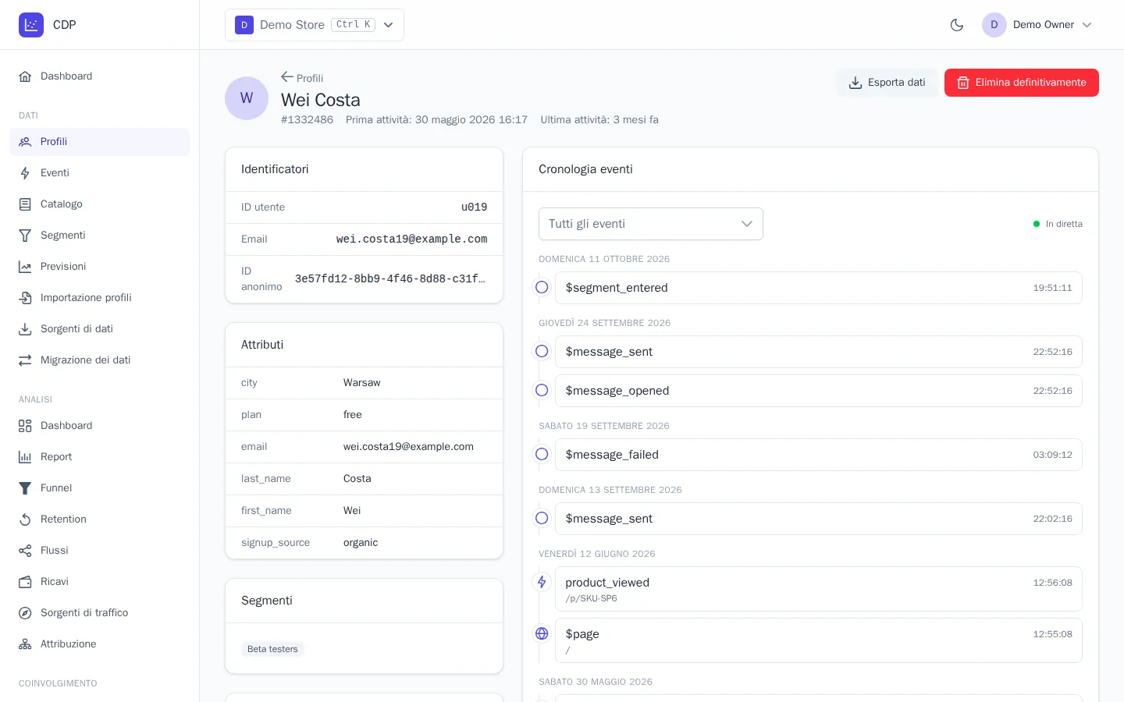This screenshot has height=702, width=1124.
Task: Click the W profile avatar
Action: (x=247, y=98)
